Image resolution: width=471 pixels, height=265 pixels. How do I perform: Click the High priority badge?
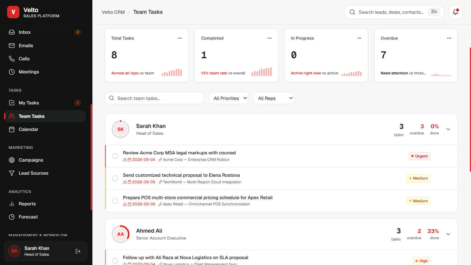click(x=421, y=261)
